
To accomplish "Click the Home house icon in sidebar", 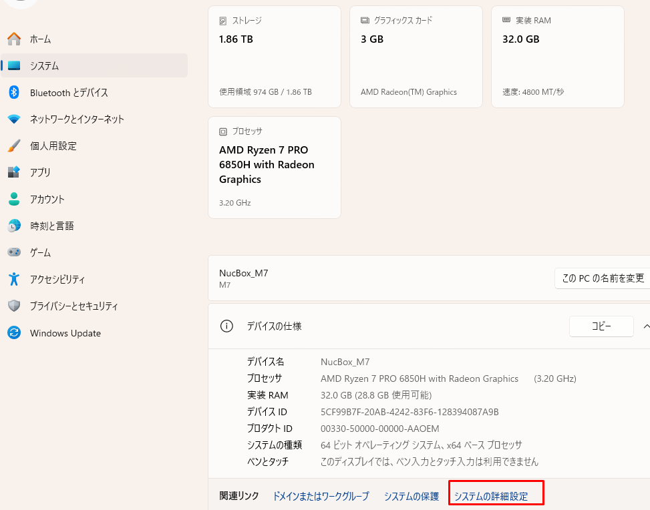I will [14, 39].
